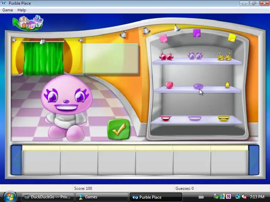Open the Windows Start orb
Screen dimensions: 270x202
[x=10, y=197]
